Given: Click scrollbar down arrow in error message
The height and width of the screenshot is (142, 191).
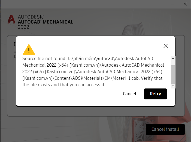Looking at the screenshot, I should coord(173,86).
